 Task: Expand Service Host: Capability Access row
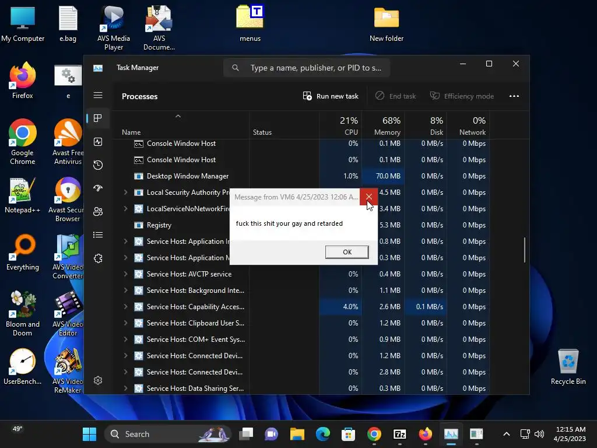[x=125, y=307]
